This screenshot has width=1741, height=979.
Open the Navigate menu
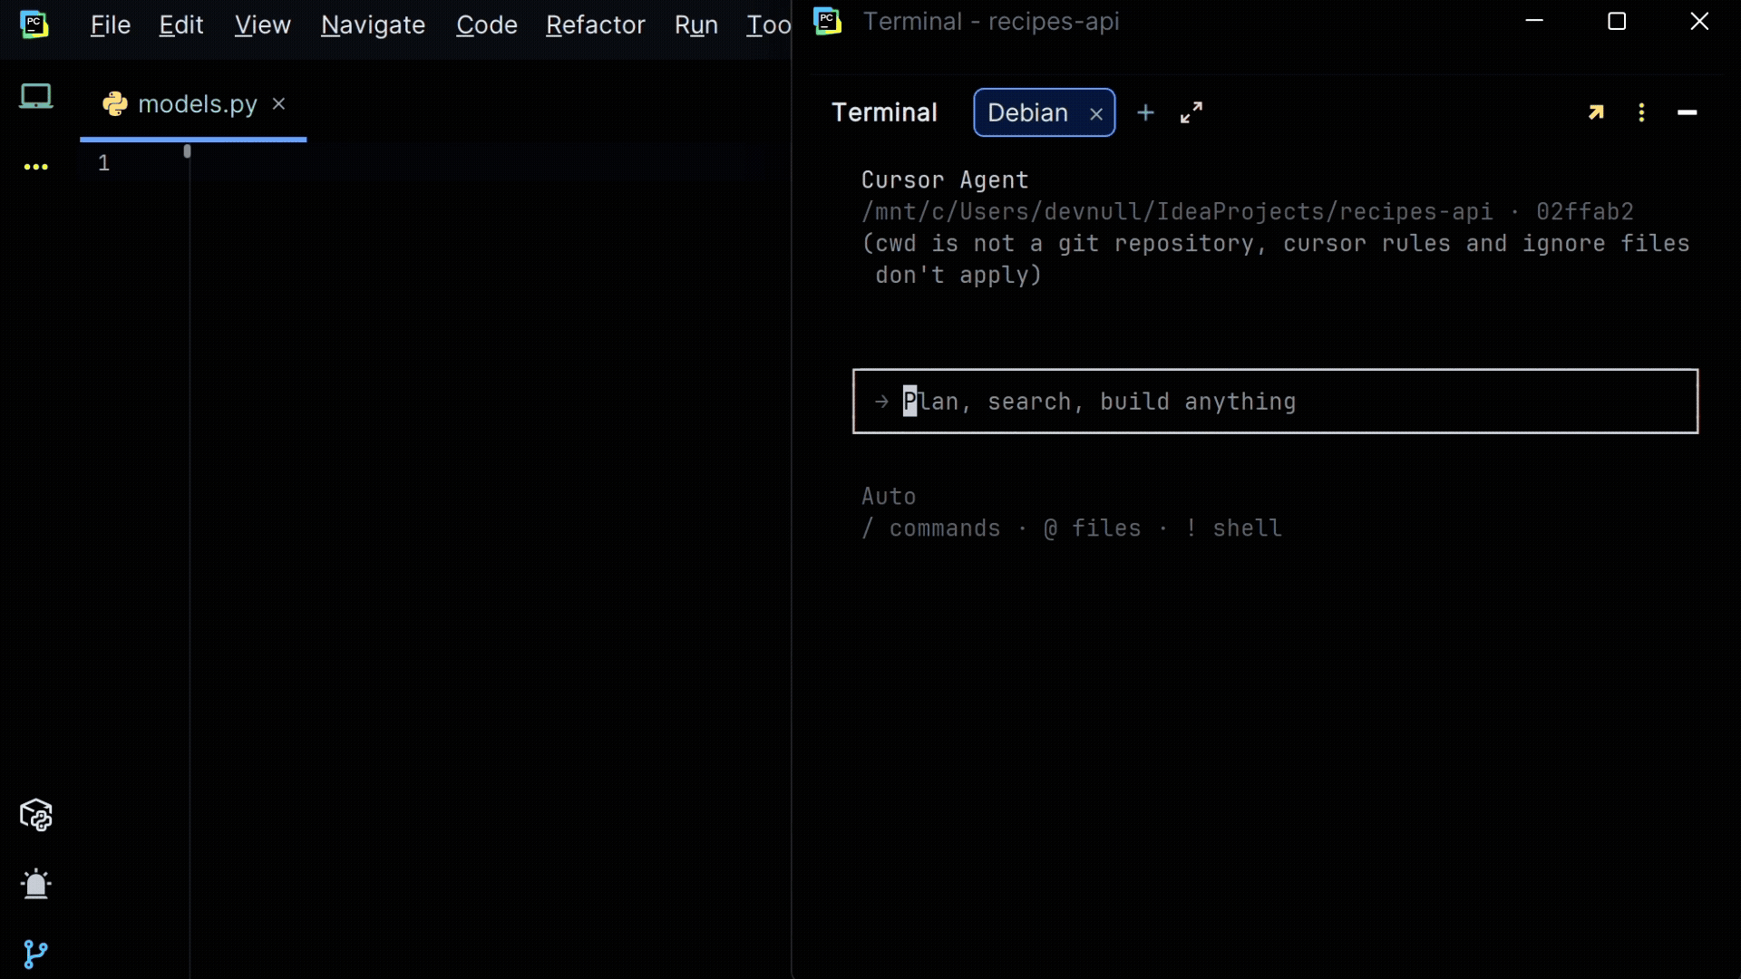373,25
